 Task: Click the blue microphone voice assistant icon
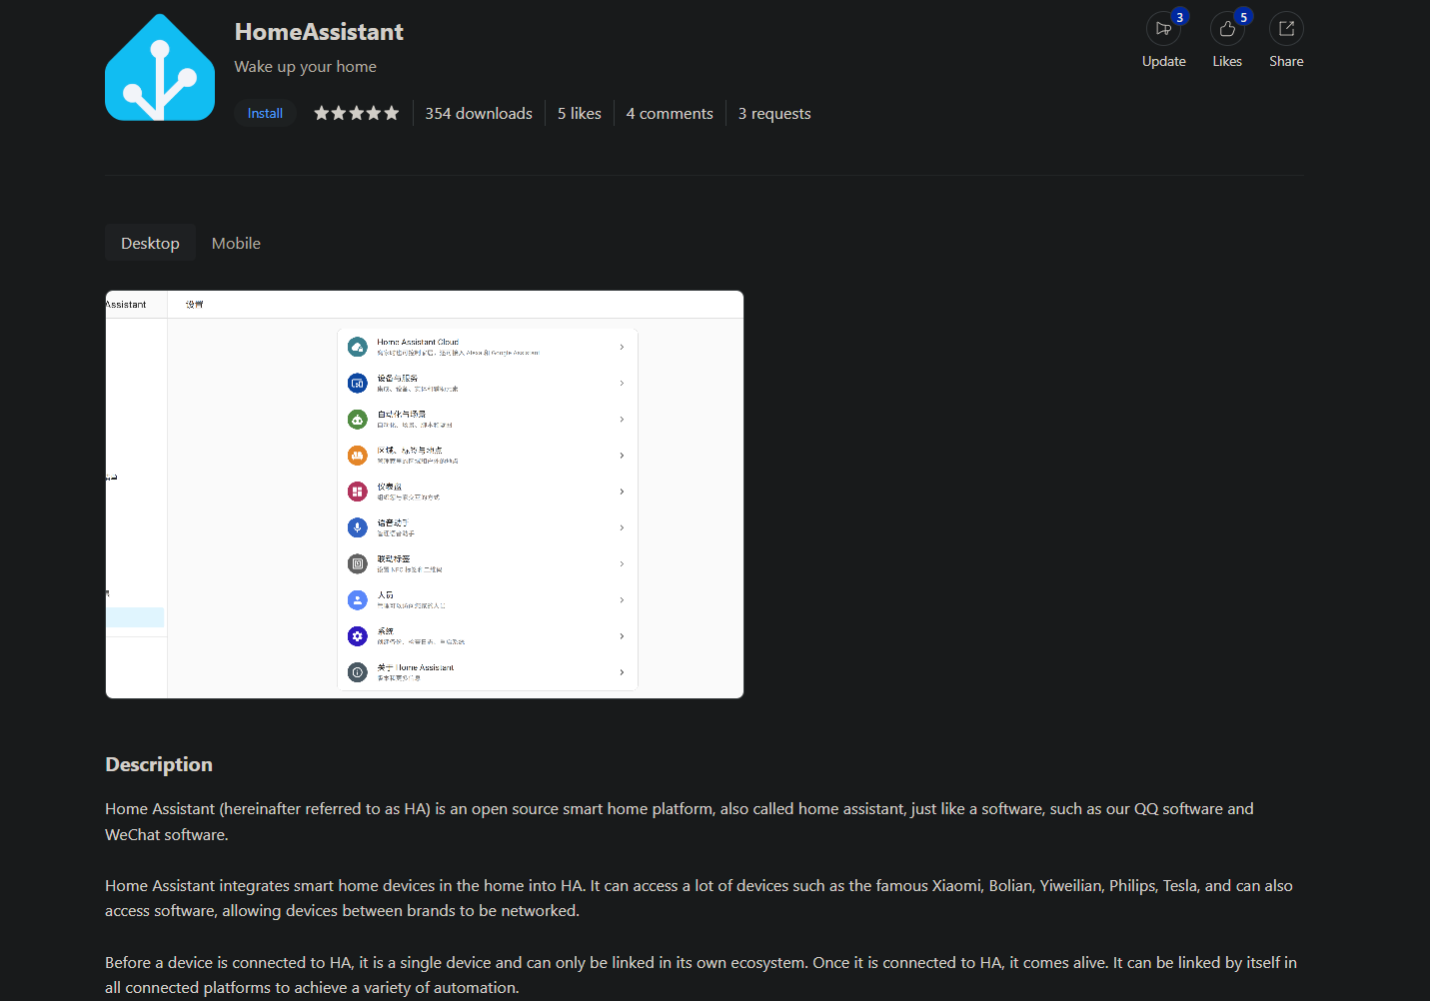coord(358,527)
